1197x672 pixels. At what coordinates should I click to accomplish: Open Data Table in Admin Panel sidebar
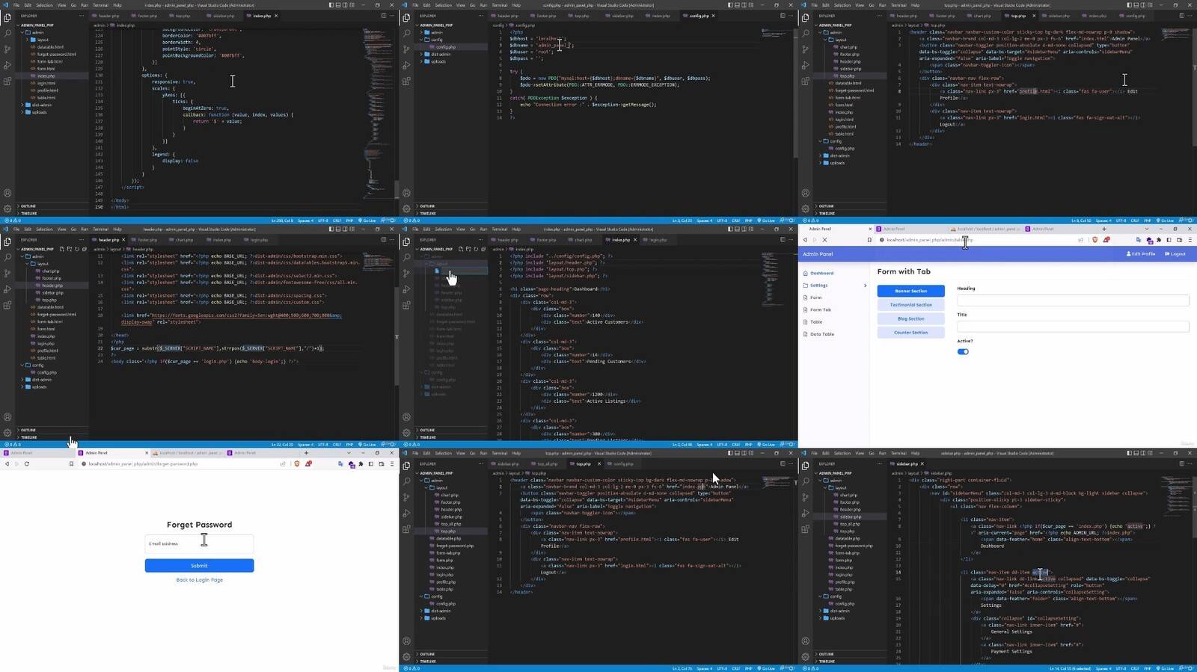click(821, 334)
